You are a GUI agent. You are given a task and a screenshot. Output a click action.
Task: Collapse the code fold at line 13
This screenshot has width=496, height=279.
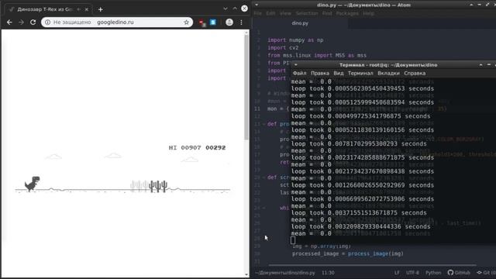click(263, 124)
